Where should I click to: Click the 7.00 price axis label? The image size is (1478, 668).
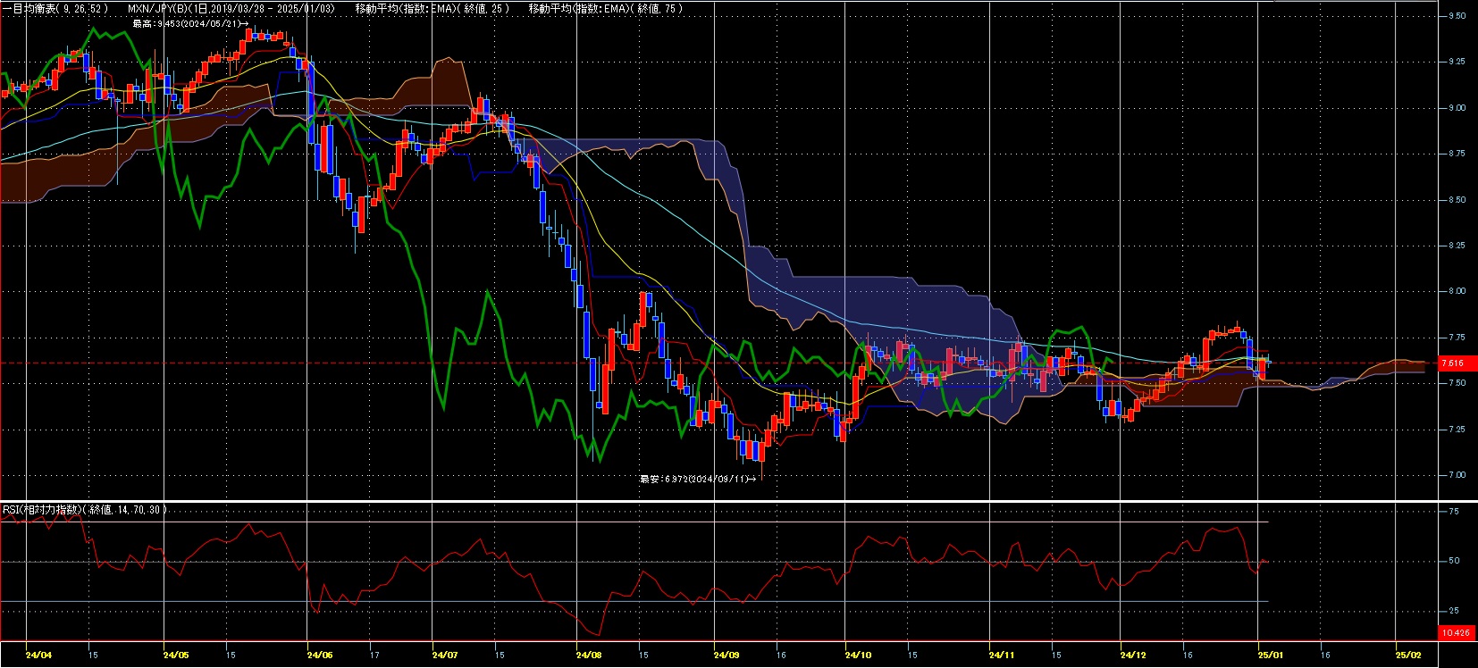click(x=1457, y=475)
